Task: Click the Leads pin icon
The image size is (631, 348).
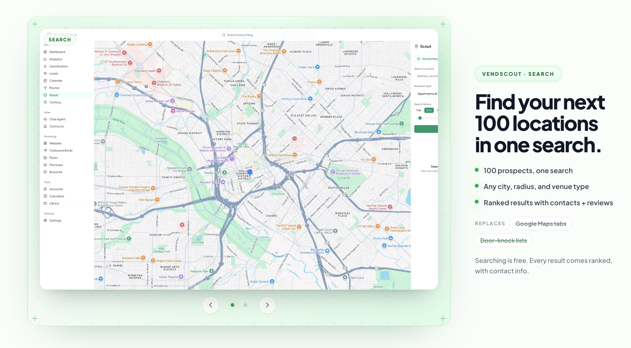Action: (x=45, y=74)
